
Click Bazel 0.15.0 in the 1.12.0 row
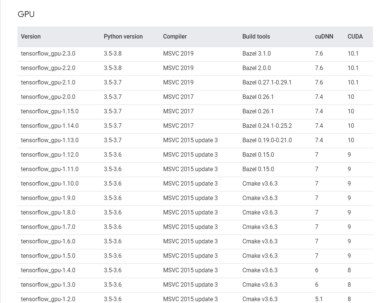click(258, 154)
